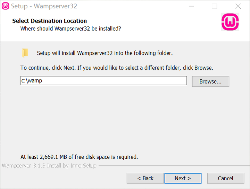Click the "Wampserver 3.1.3 Install by Inno Setup" label
Image resolution: width=250 pixels, height=189 pixels.
click(49, 166)
